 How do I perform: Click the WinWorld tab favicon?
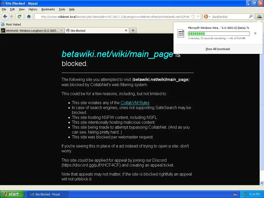click(3, 30)
